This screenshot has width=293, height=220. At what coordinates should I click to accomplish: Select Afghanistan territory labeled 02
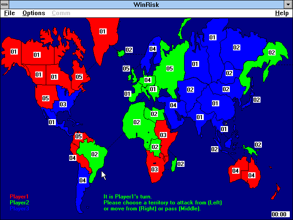tap(190, 90)
